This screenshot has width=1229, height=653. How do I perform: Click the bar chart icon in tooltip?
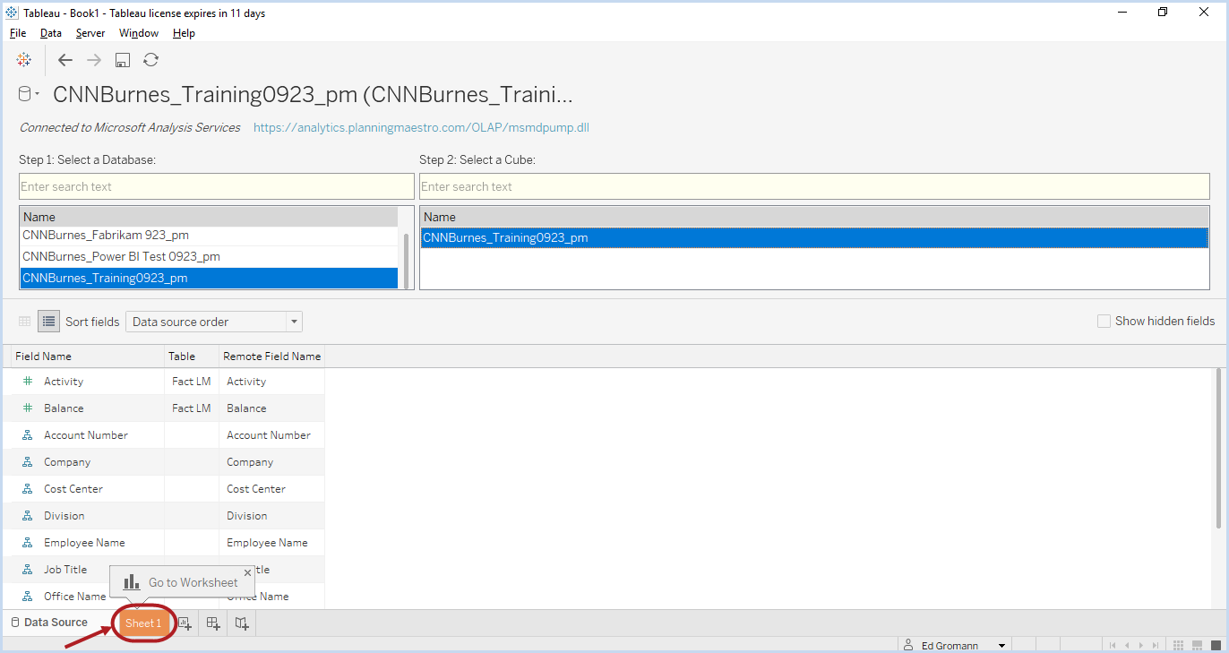pyautogui.click(x=131, y=582)
